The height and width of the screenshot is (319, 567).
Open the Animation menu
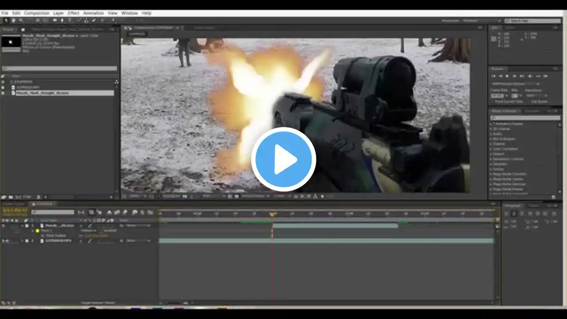(93, 13)
